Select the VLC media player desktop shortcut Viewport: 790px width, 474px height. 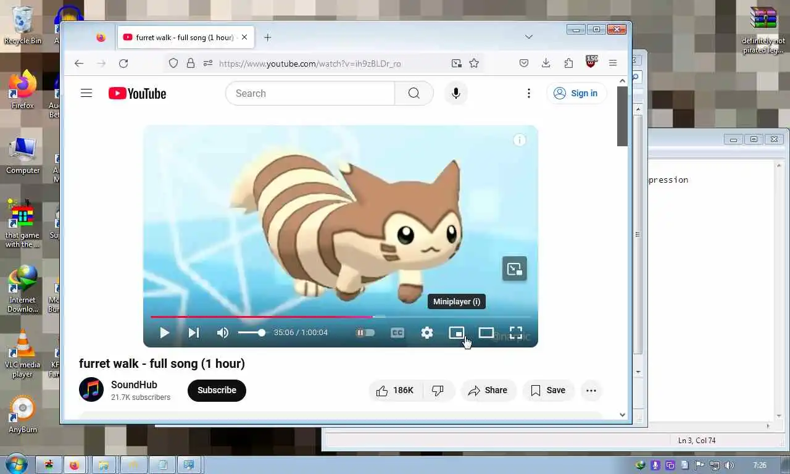point(23,353)
